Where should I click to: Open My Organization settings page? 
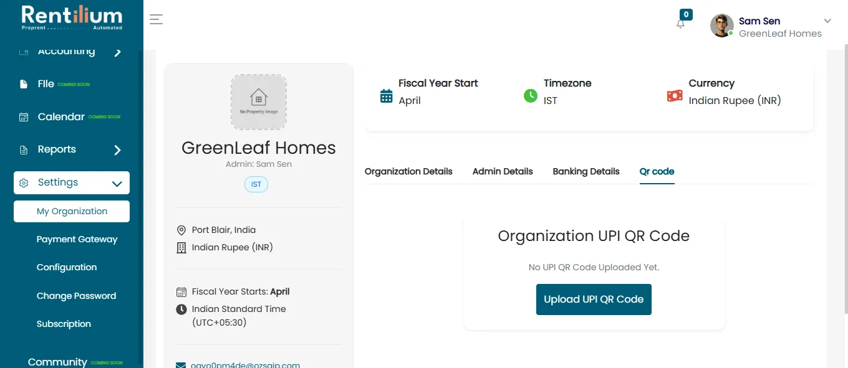click(72, 211)
